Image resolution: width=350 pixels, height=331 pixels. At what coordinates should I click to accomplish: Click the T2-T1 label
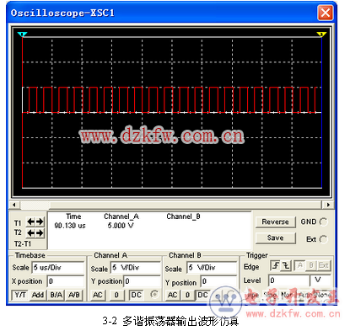23,243
